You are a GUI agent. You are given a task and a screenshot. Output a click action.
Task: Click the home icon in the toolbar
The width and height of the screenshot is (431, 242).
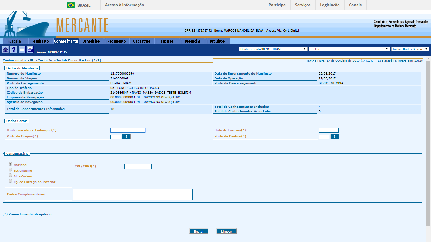pos(5,49)
